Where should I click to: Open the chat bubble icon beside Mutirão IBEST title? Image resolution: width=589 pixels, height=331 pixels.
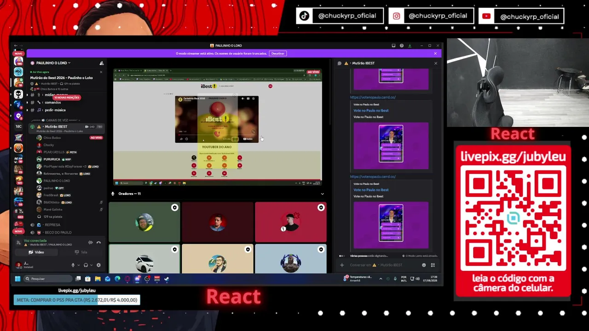click(339, 63)
